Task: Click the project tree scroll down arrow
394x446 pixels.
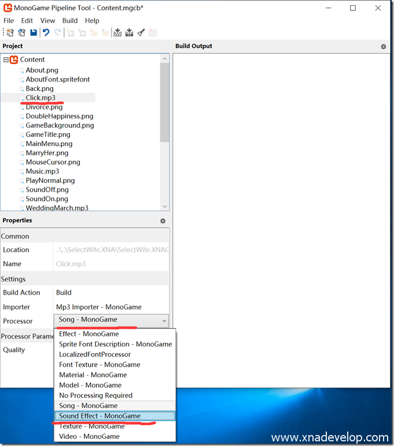Action: click(165, 206)
